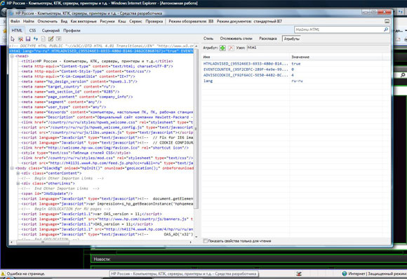Open the Проверка menu
This screenshot has width=407, height=279.
coord(154,21)
